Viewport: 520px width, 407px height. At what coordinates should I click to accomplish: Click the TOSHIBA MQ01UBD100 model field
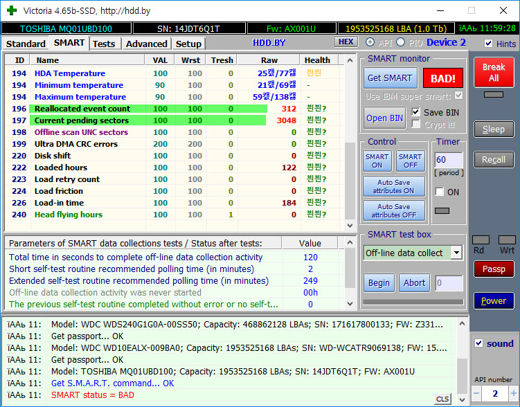coord(66,28)
